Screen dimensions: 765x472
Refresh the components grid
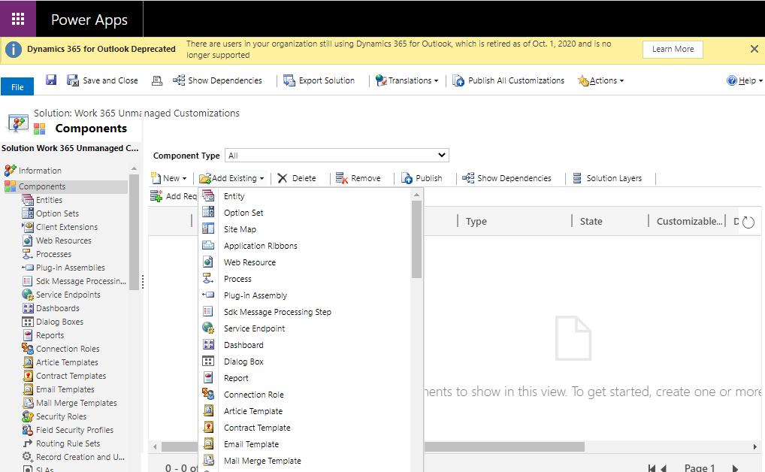point(748,222)
